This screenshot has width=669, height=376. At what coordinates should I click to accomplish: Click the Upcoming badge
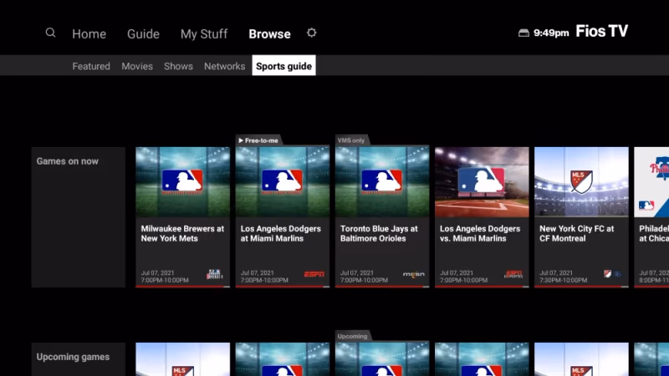point(352,336)
